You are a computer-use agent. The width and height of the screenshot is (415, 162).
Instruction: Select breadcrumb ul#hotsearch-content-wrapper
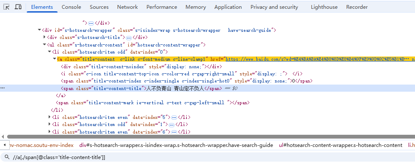coord(341,145)
